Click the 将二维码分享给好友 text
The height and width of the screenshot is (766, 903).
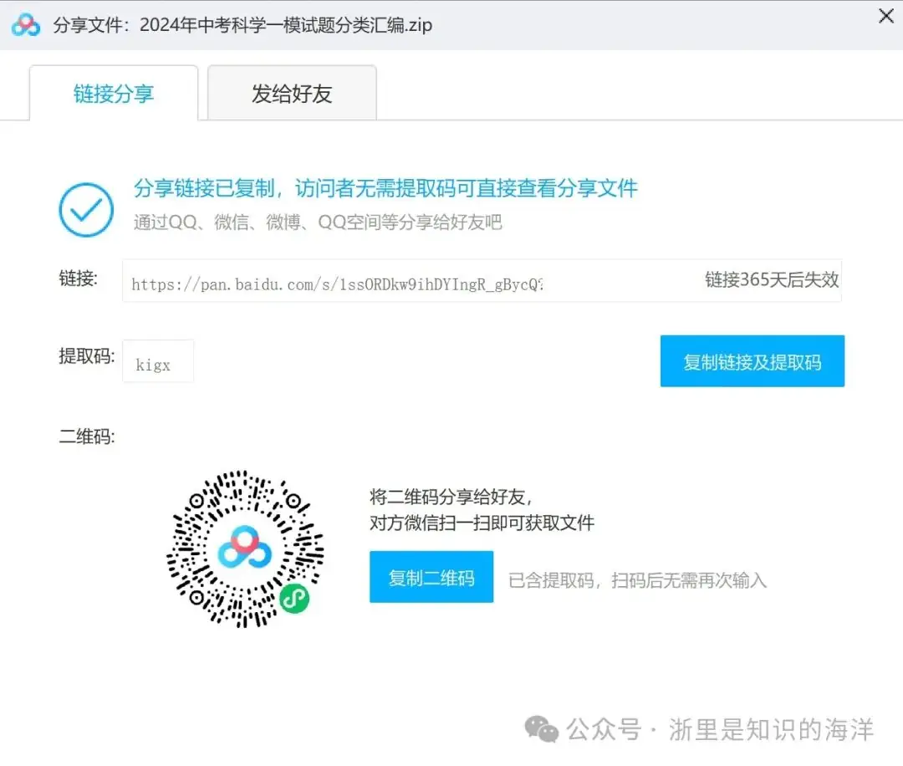[451, 497]
